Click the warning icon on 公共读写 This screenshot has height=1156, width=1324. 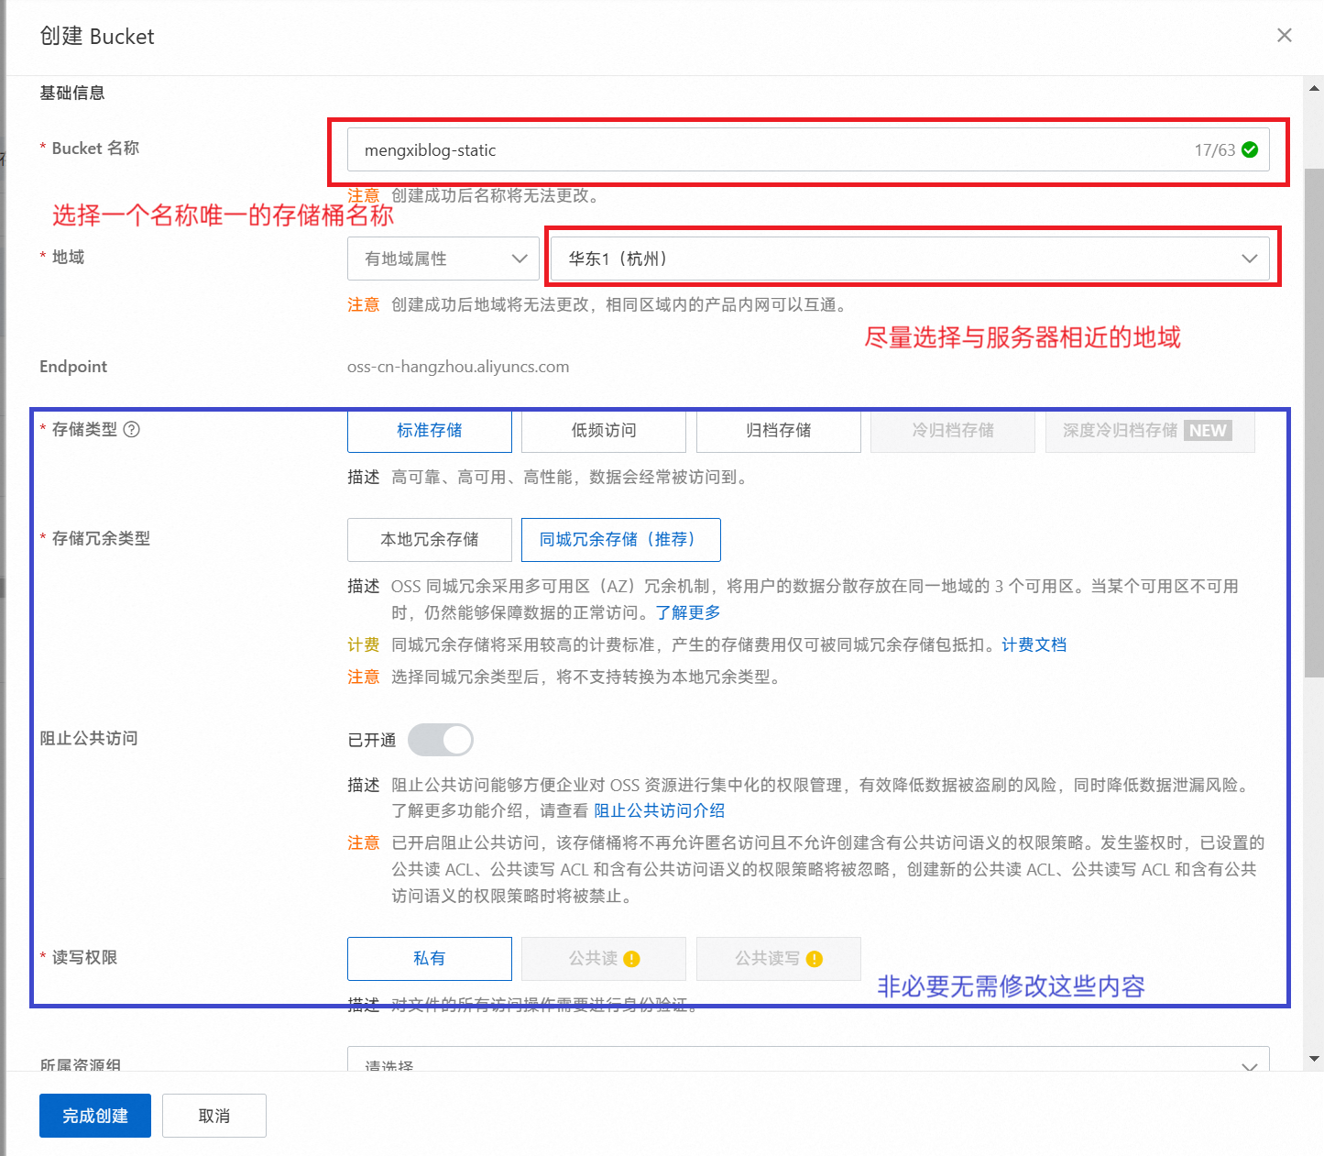tap(815, 959)
